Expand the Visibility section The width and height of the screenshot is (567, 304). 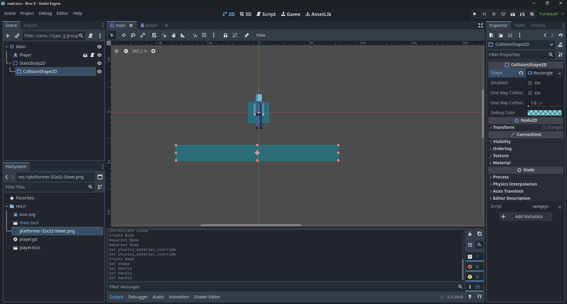coord(526,142)
